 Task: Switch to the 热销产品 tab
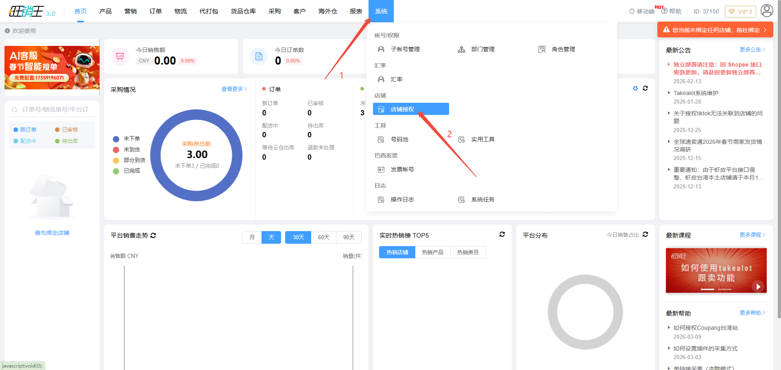[432, 252]
